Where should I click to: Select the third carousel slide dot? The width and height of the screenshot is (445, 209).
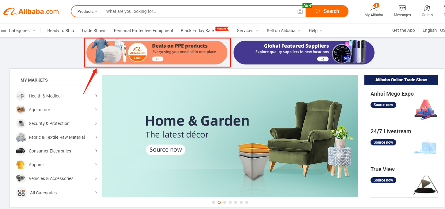(x=225, y=202)
